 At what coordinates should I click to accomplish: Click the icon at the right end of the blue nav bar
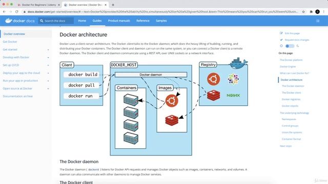pyautogui.click(x=318, y=21)
